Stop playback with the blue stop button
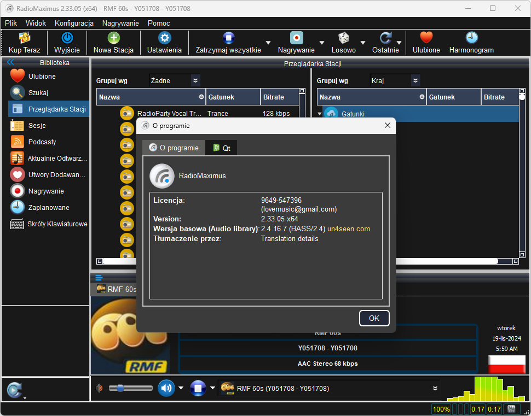Image resolution: width=531 pixels, height=416 pixels. [x=198, y=388]
